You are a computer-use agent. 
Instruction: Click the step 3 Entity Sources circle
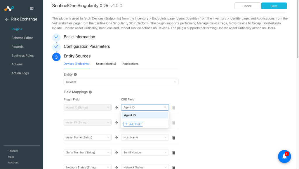(56, 57)
